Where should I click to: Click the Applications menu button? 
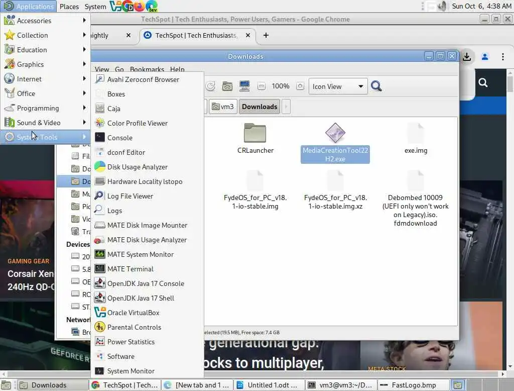[x=29, y=7]
